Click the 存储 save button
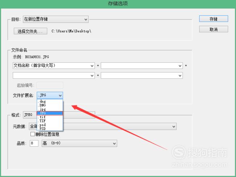236x177 pixels. [213, 19]
